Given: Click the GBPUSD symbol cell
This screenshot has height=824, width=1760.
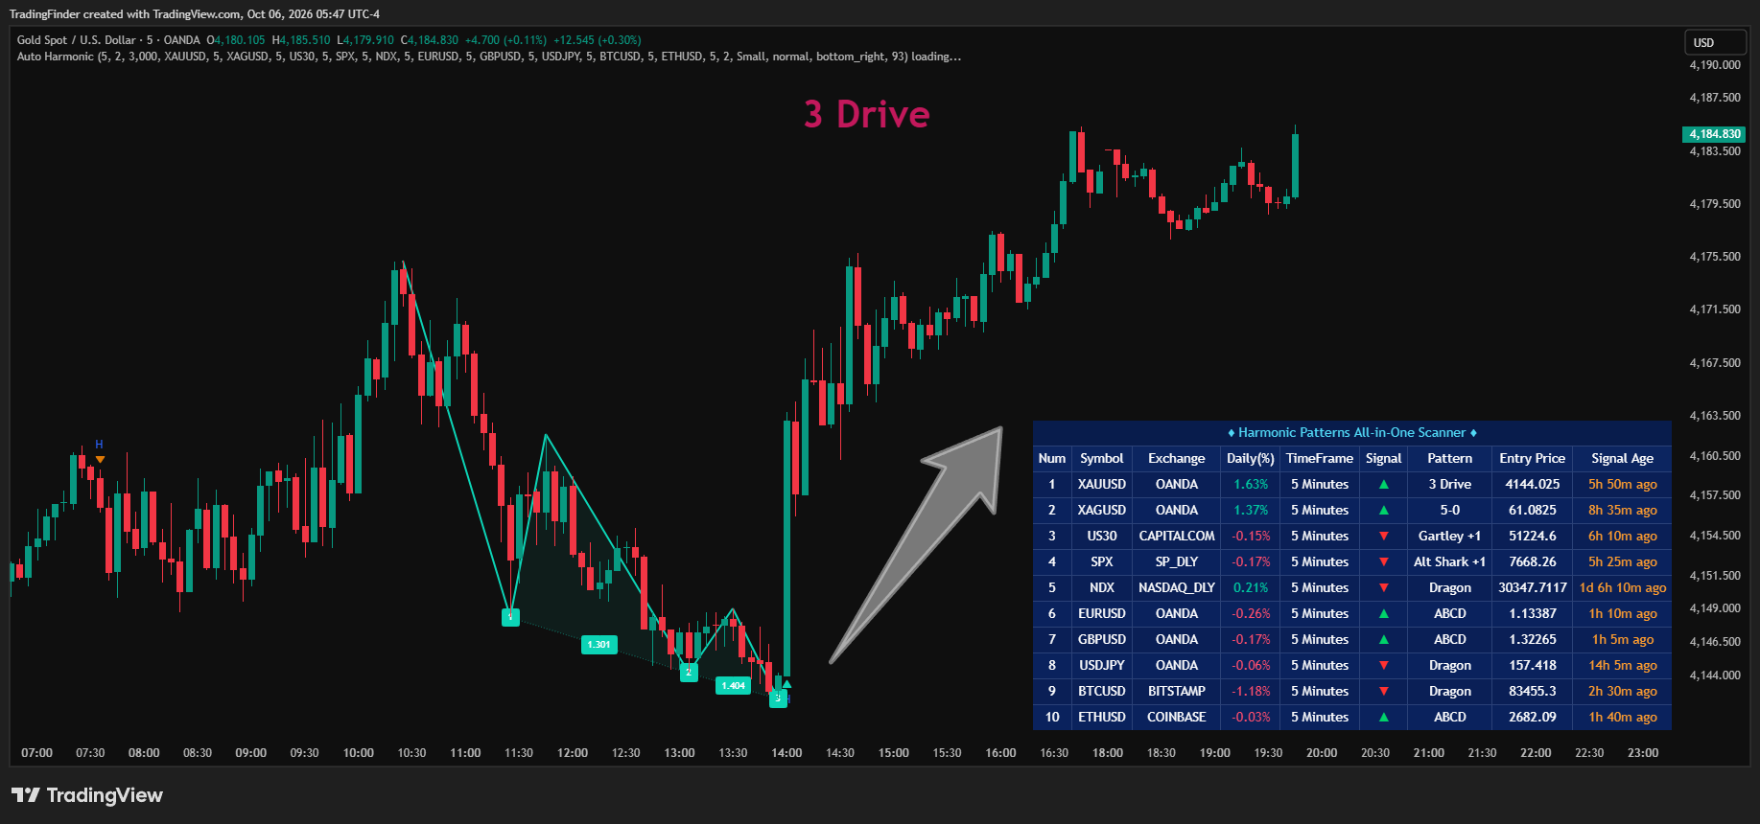Looking at the screenshot, I should 1102,640.
